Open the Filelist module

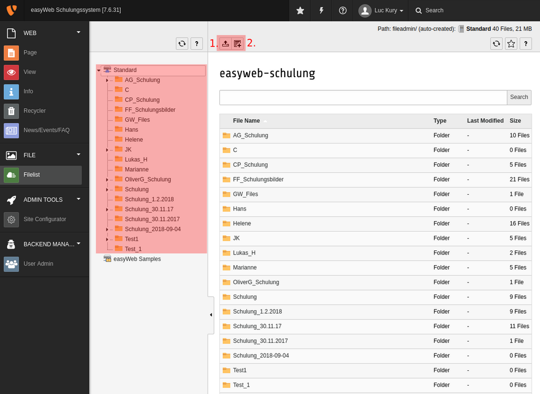tap(41, 174)
